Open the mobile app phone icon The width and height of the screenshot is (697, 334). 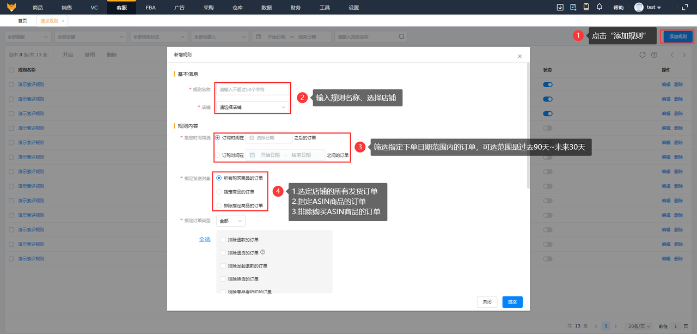click(586, 7)
